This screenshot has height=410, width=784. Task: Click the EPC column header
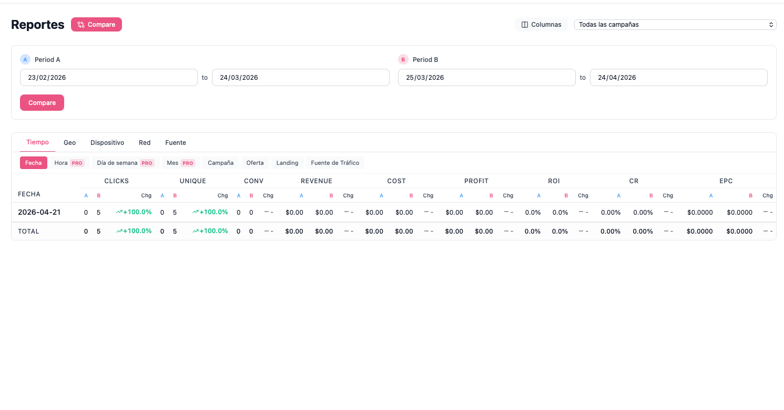(726, 181)
